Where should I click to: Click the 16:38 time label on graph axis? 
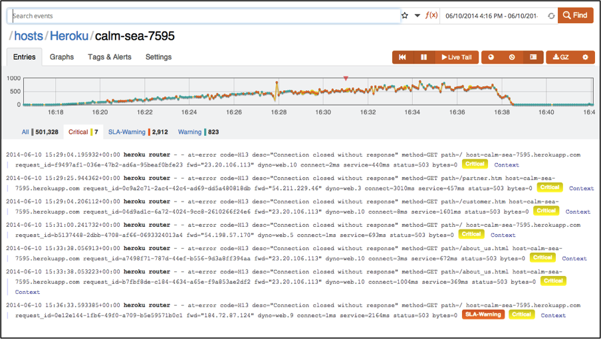(x=502, y=112)
